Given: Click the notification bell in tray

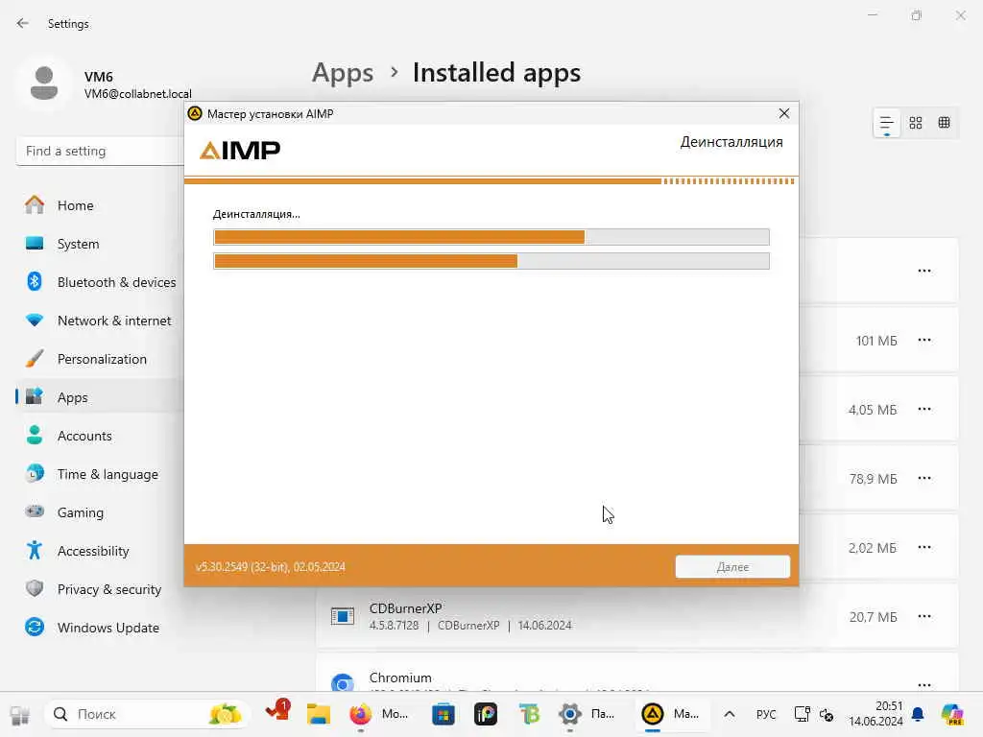Looking at the screenshot, I should (x=918, y=714).
